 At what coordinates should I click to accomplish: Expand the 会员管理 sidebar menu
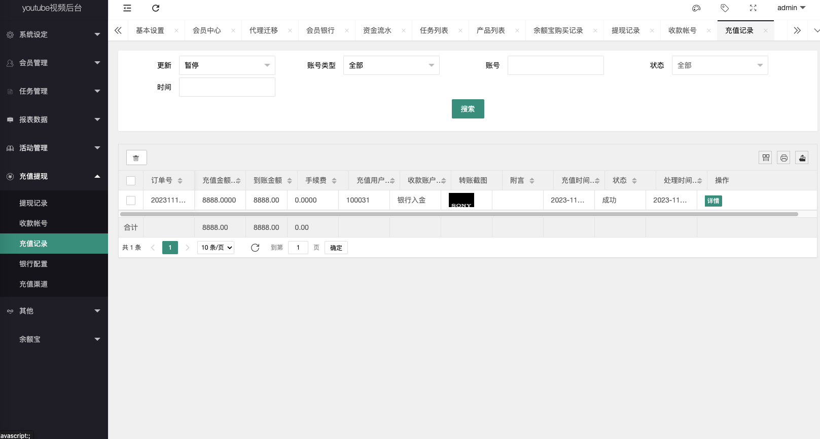pyautogui.click(x=54, y=63)
